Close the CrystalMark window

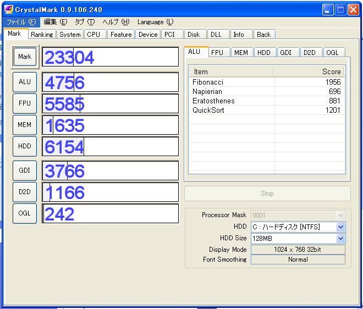coord(353,10)
